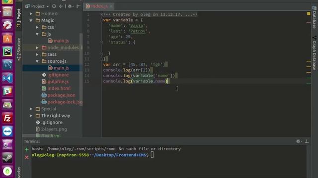Open the 7: Structure tool window tab
The image size is (318, 178).
pos(19,49)
